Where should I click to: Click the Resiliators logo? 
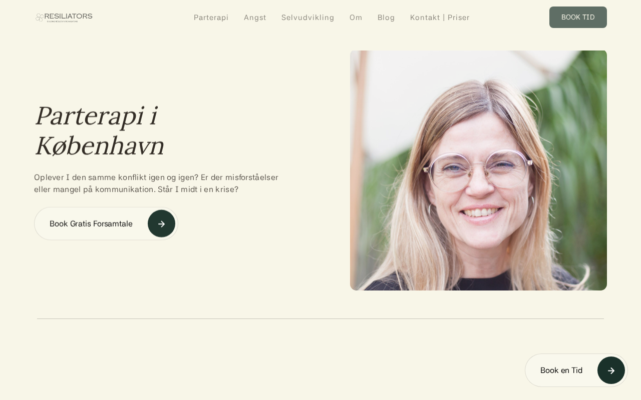click(64, 17)
